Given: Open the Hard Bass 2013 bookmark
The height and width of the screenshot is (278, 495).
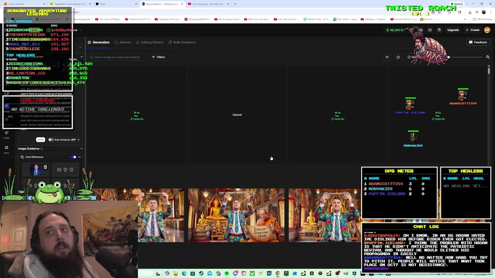Looking at the screenshot, I should (x=167, y=19).
